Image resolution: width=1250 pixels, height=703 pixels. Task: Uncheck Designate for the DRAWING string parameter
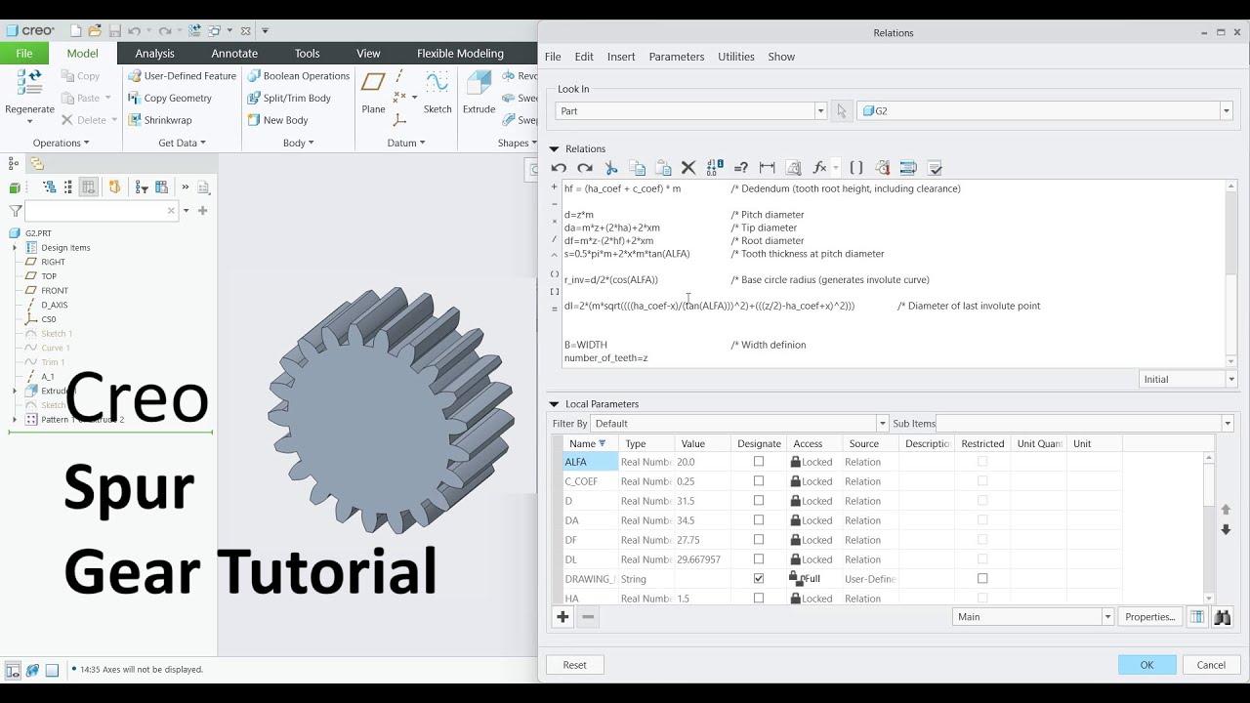[759, 579]
